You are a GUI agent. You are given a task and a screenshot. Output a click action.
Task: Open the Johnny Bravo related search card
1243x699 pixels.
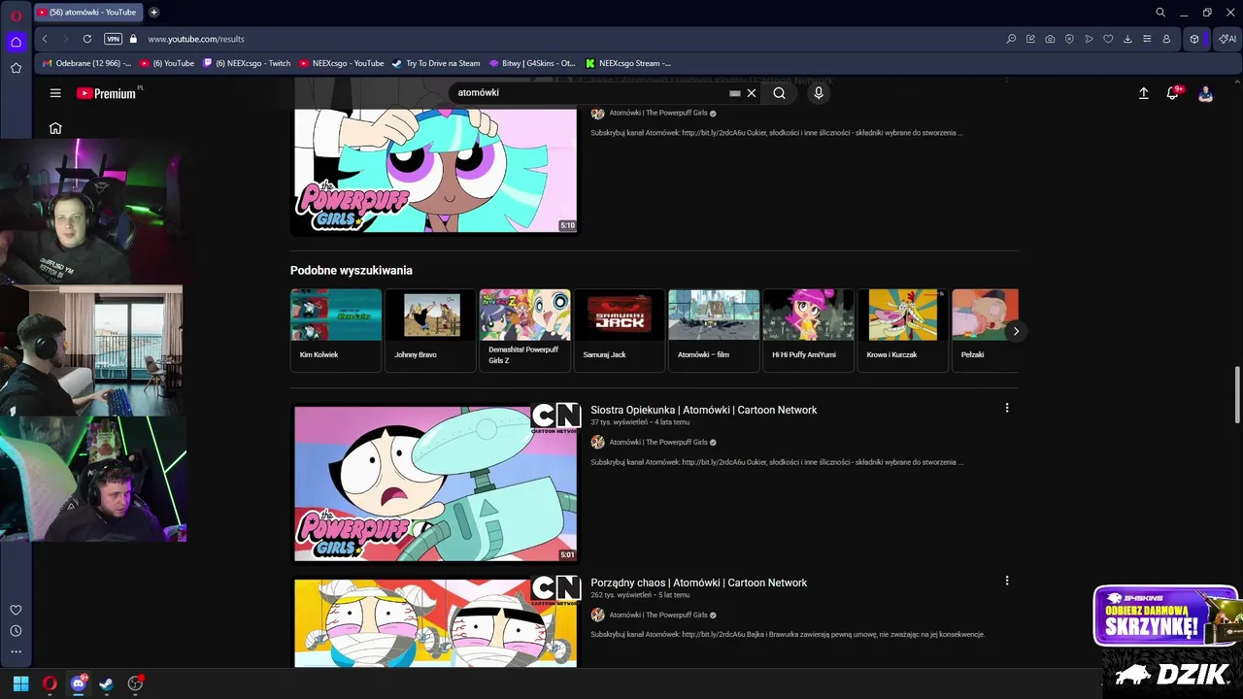(x=430, y=330)
